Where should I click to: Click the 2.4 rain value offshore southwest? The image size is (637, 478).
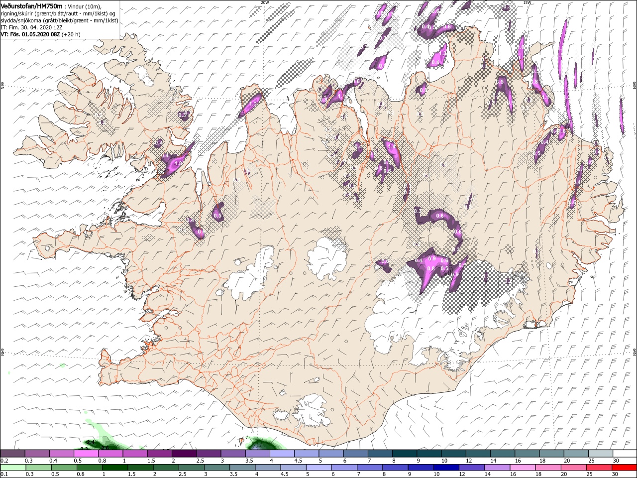pyautogui.click(x=91, y=442)
